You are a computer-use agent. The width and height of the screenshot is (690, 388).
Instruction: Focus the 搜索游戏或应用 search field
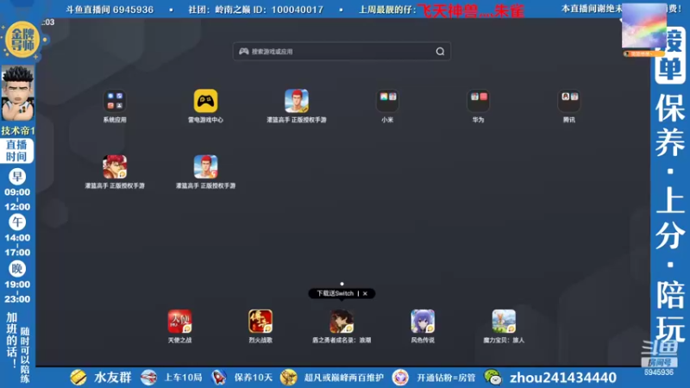342,52
